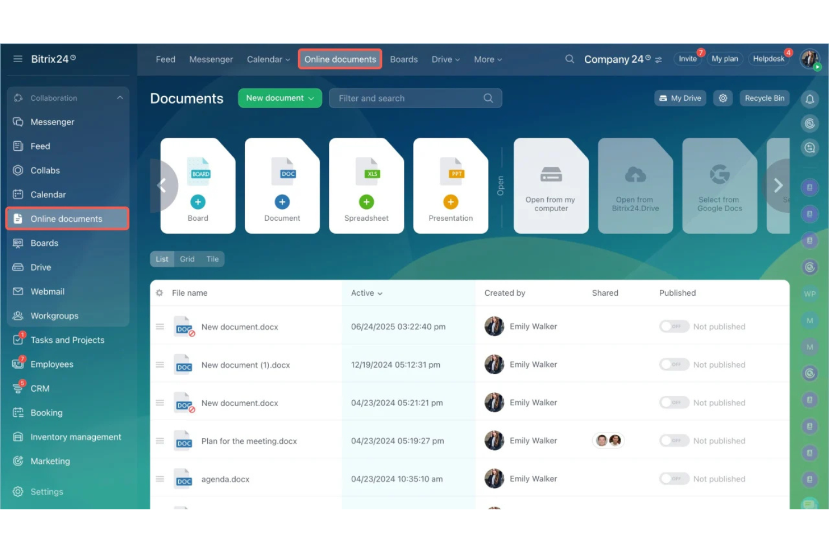Switch to Grid view
Screen dimensions: 829x553
(187, 259)
